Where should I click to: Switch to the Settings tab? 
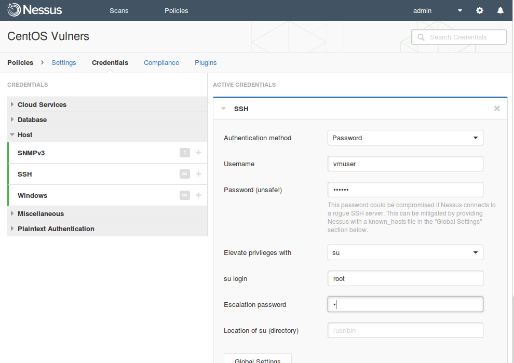pyautogui.click(x=63, y=63)
